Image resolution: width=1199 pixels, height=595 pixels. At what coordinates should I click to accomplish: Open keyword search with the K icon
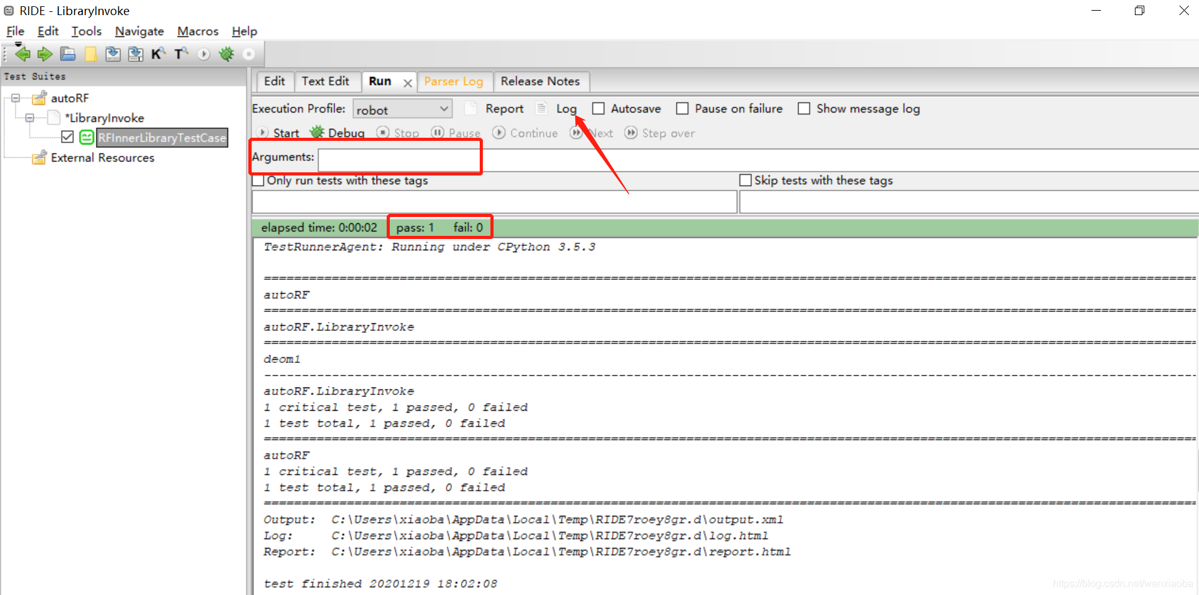tap(158, 54)
